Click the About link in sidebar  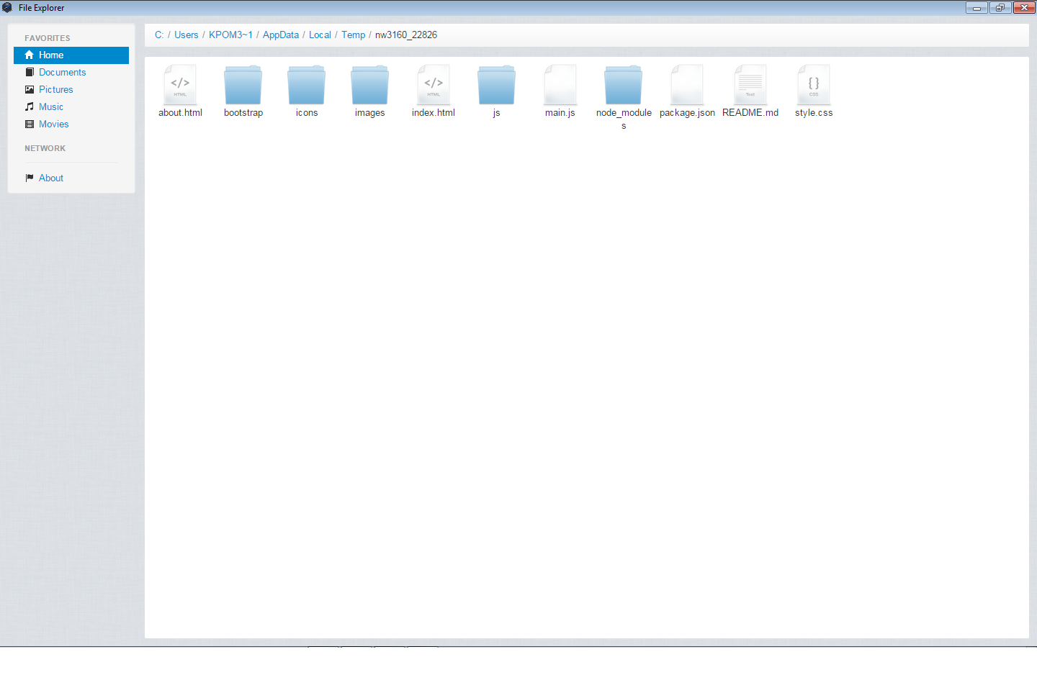pyautogui.click(x=50, y=178)
